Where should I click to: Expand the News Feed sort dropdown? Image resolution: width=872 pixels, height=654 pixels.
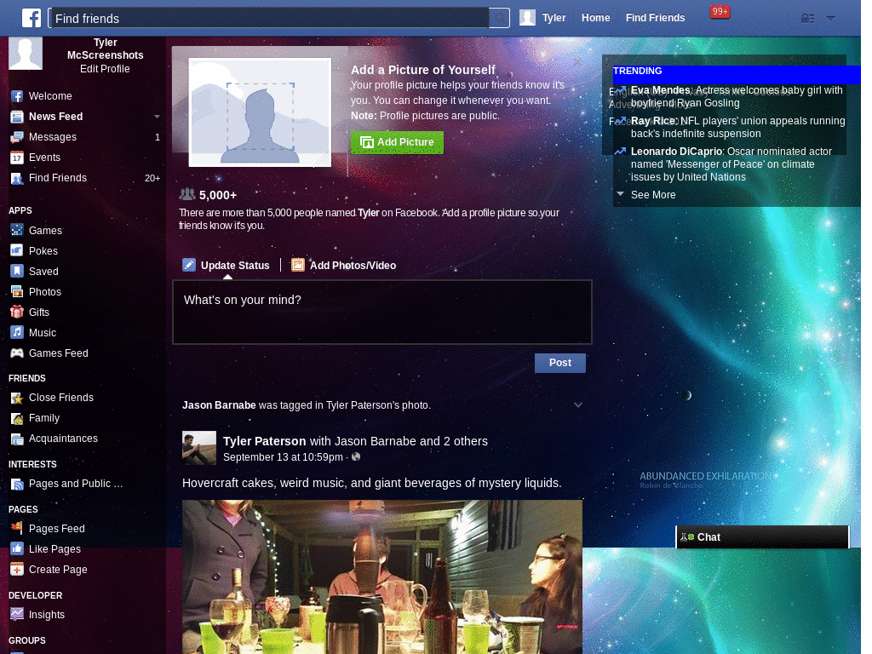(x=157, y=117)
